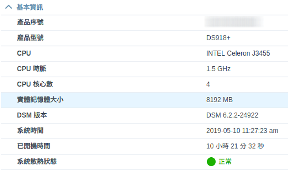Select the 產品序號 row label
This screenshot has height=171, width=288.
point(30,23)
